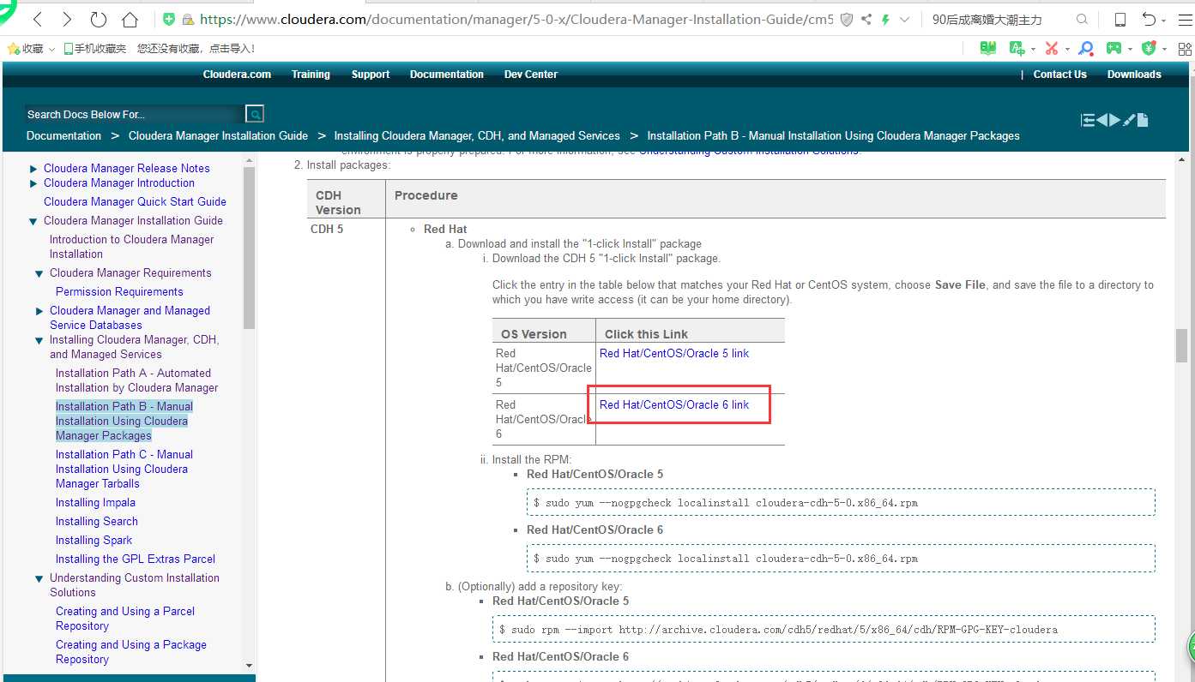
Task: Collapse Cloudera Manager Installation Guide tree arrow
Action: click(33, 221)
